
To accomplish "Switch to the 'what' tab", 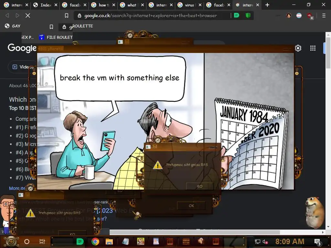I will [x=131, y=5].
